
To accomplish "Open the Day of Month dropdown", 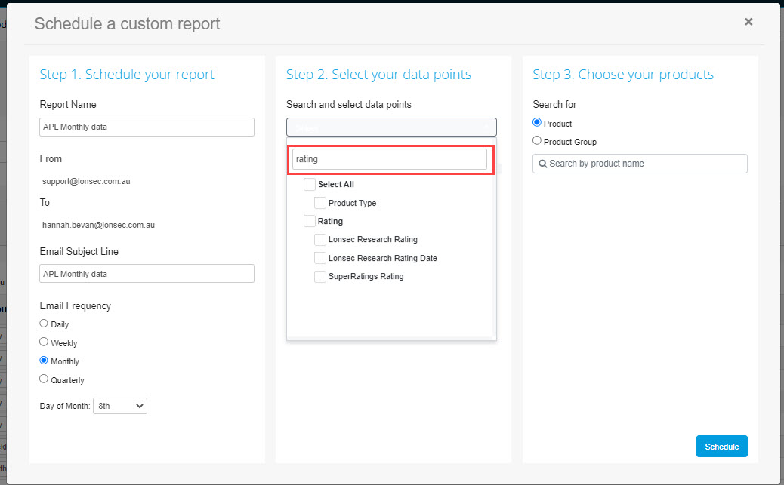I will click(120, 406).
